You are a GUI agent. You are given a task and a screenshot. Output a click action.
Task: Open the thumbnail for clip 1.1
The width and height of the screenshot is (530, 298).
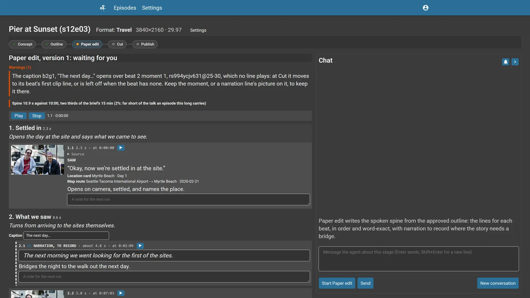coord(37,160)
